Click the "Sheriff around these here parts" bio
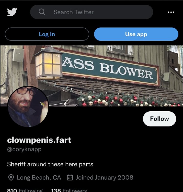The width and height of the screenshot is (183, 192). [50, 164]
